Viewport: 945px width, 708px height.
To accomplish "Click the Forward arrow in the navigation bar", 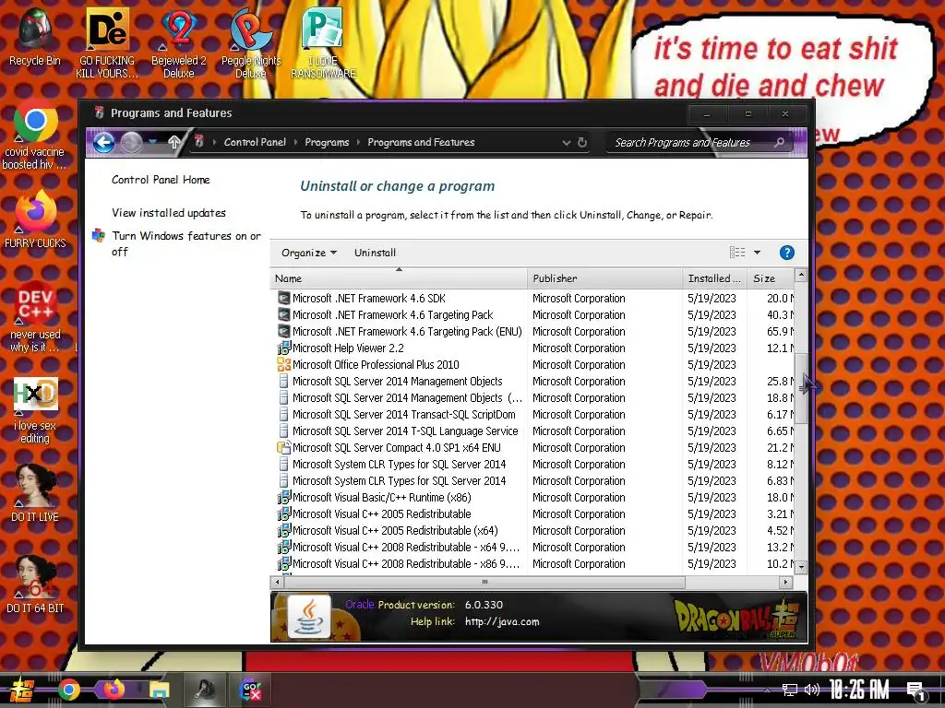I will tap(131, 143).
